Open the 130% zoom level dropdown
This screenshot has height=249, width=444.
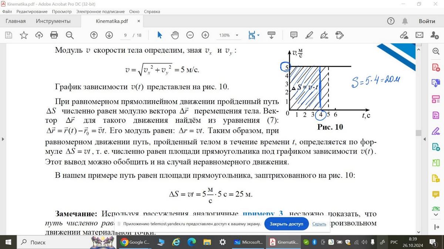[x=237, y=35]
